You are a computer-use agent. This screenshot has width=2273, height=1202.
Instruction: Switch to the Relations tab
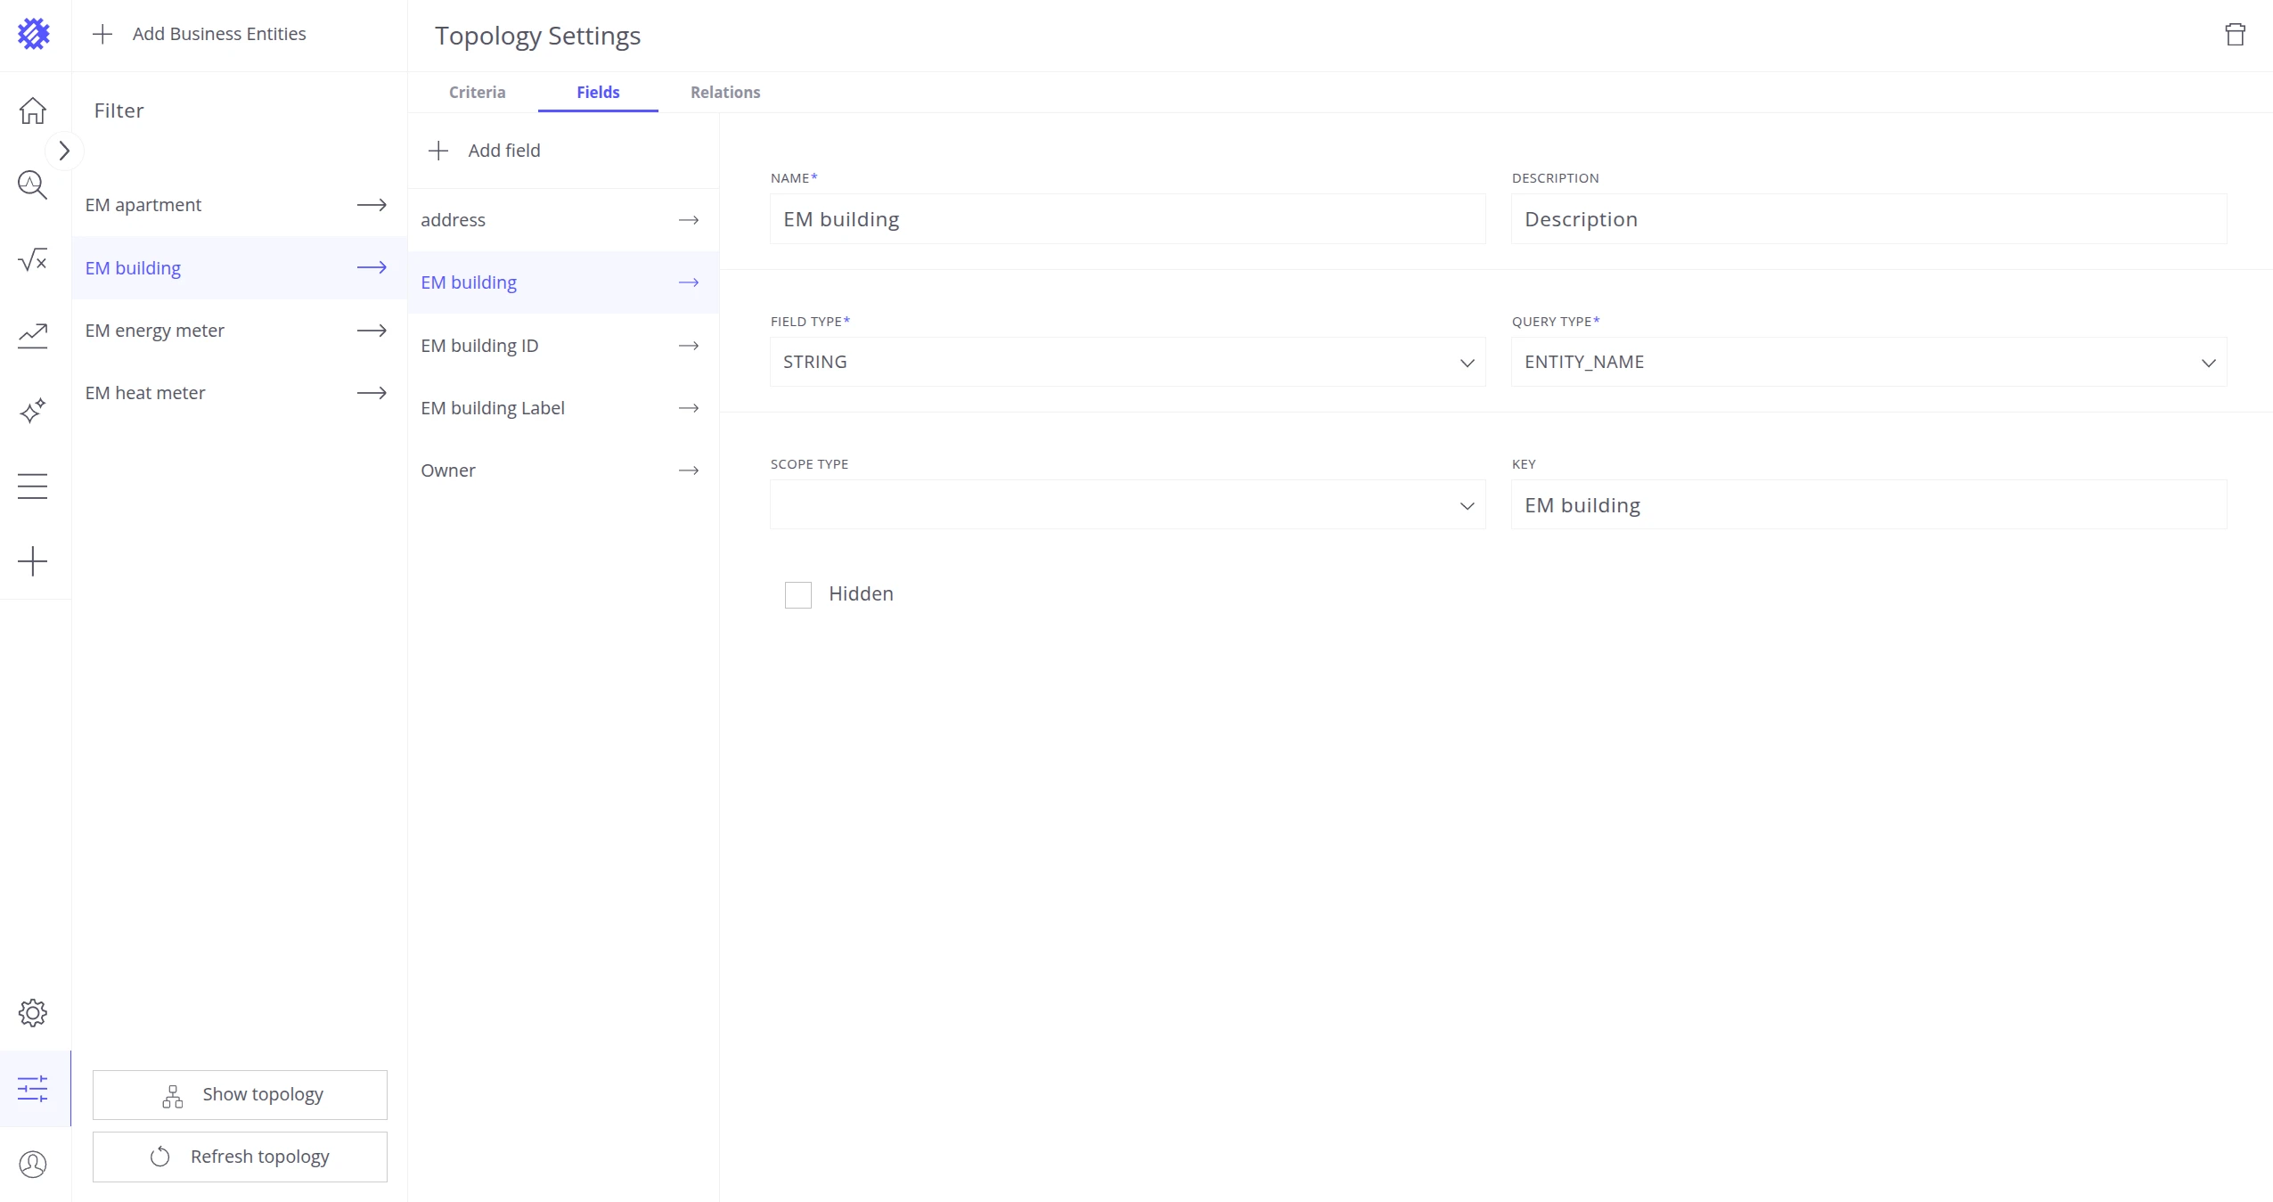click(x=725, y=92)
